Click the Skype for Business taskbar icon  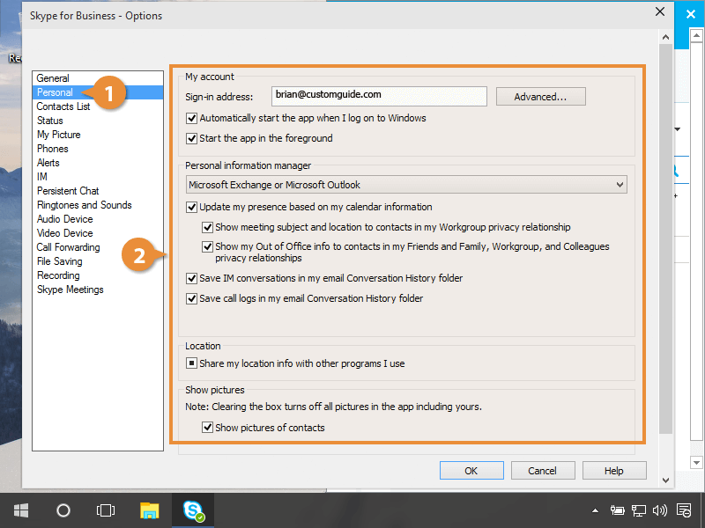pos(193,510)
